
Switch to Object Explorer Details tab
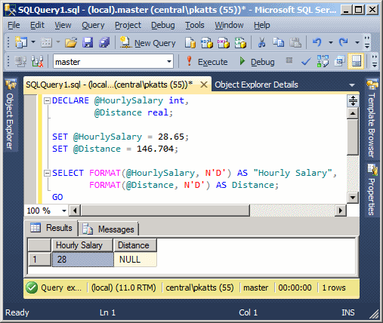tap(256, 85)
